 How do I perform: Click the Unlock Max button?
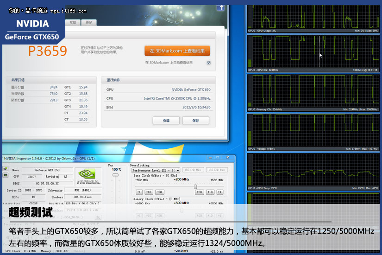click(x=217, y=170)
